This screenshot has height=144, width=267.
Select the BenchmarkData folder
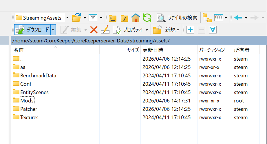[38, 76]
